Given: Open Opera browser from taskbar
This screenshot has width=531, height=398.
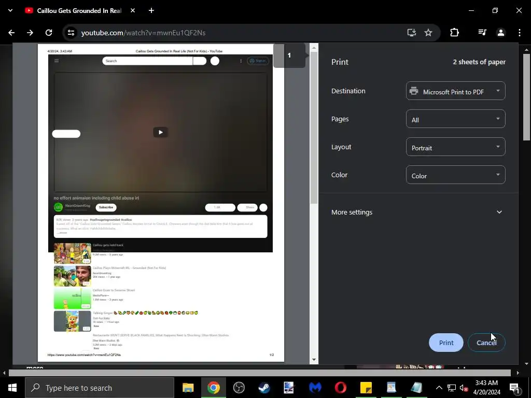Looking at the screenshot, I should pos(340,388).
